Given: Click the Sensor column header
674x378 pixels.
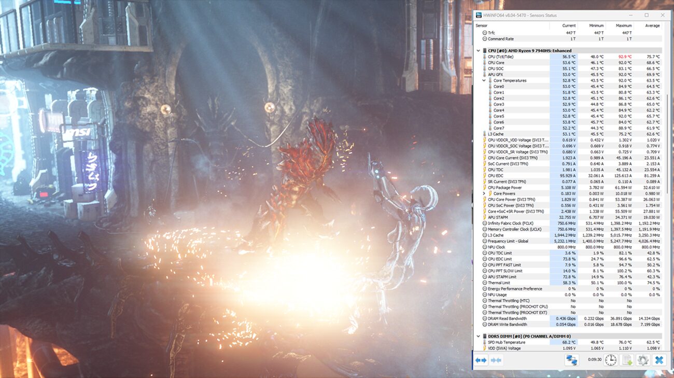Looking at the screenshot, I should tap(512, 25).
